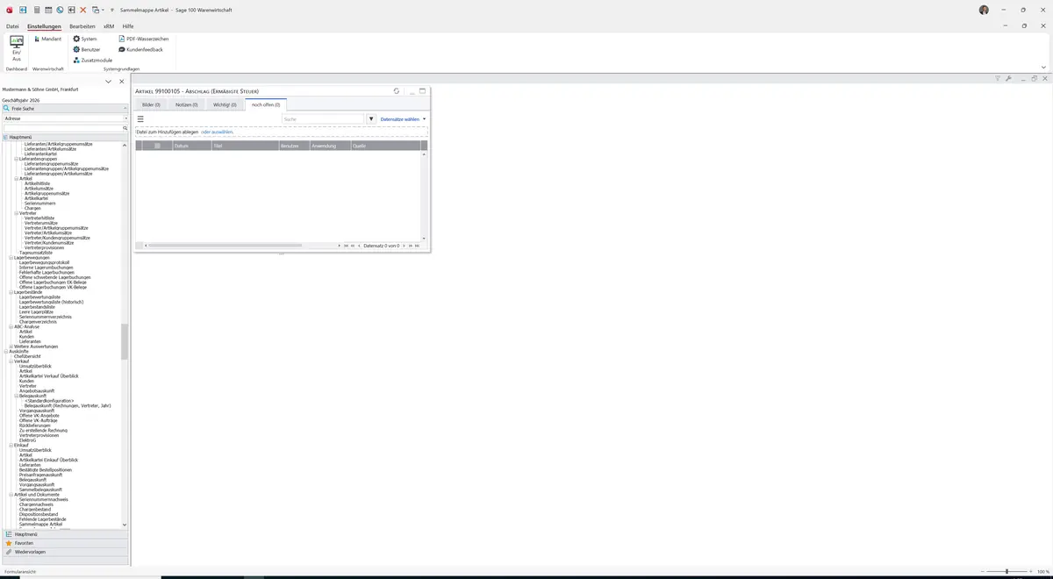Toggle the select-all checkbox in table header

157,146
